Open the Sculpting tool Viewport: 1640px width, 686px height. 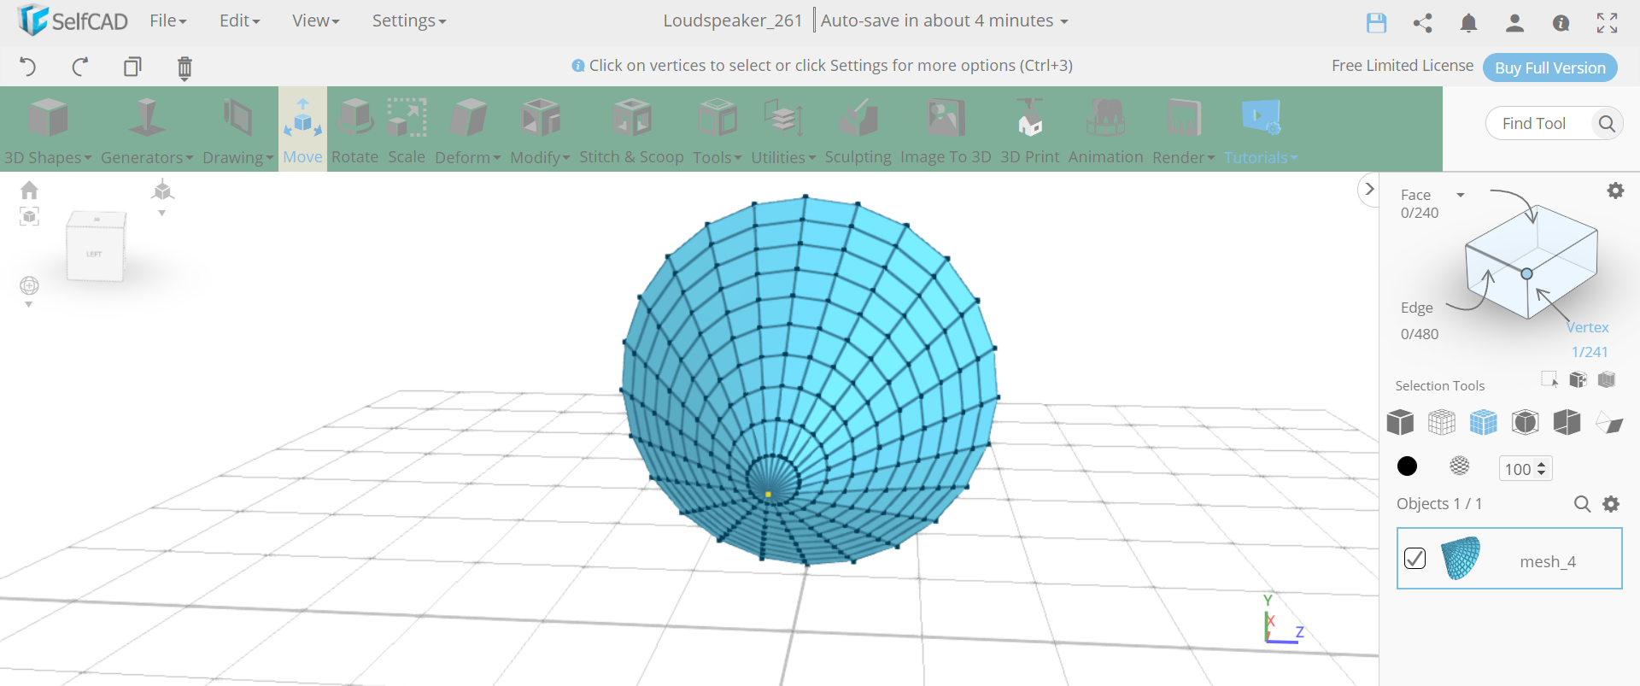[858, 130]
